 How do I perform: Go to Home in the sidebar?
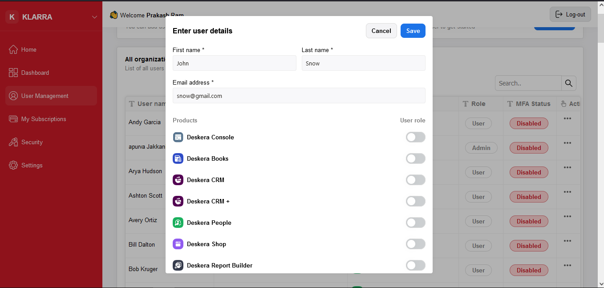[51, 49]
